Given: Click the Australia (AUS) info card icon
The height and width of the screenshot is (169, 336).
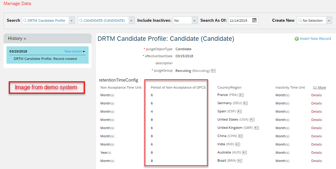Looking at the screenshot, I should pos(244,153).
